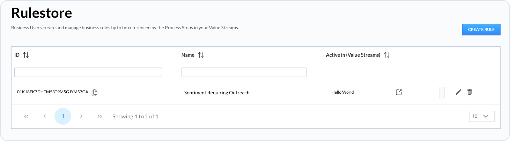
Task: Focus the Name filter text box
Action: 244,72
